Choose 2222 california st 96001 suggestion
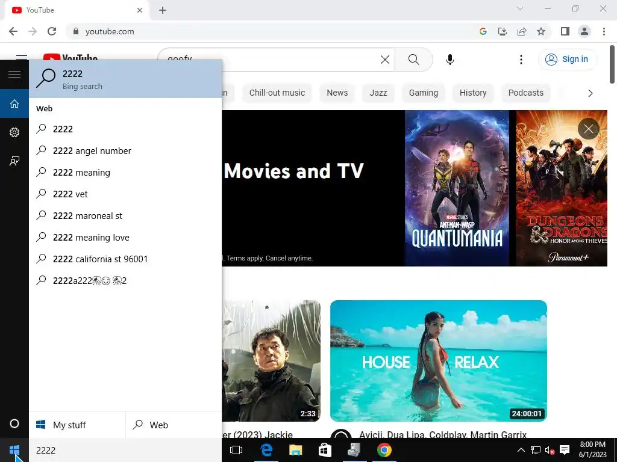617x462 pixels. (125, 259)
